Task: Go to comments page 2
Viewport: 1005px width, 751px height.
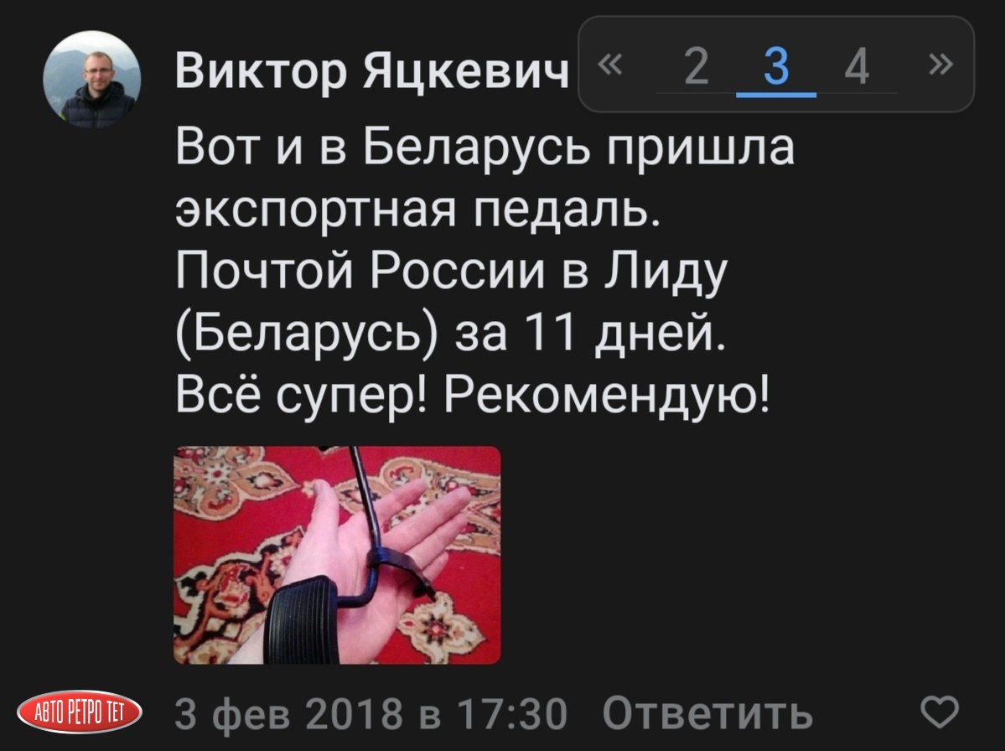Action: point(696,66)
